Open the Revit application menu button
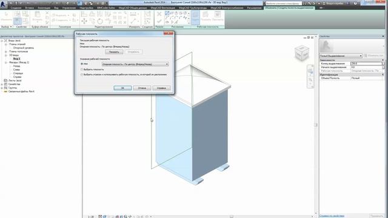Viewport: 388px width, 218px height. 4,4
